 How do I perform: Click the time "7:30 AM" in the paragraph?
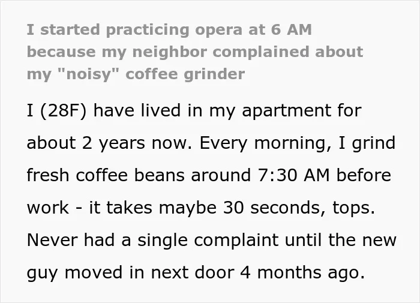(x=293, y=175)
